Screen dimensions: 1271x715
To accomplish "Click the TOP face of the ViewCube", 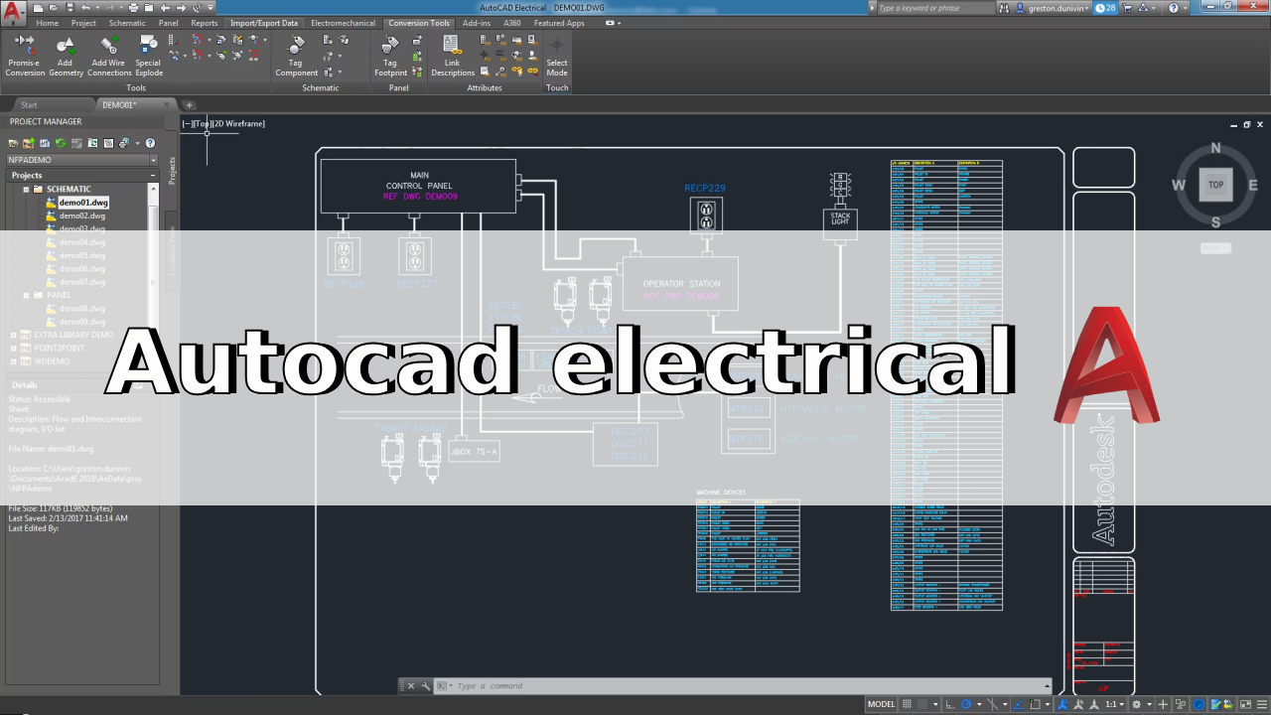I will coord(1215,185).
